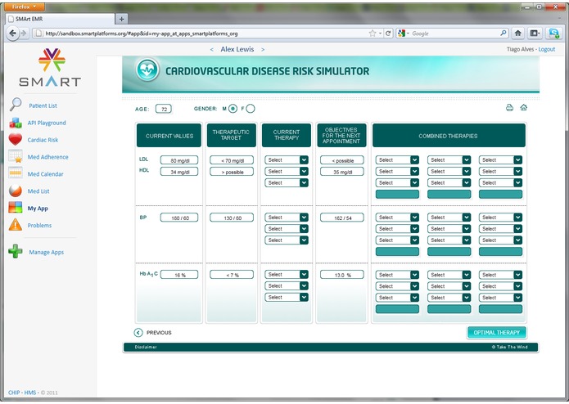Click the Manage Apps green plus icon
This screenshot has width=569, height=404.
pyautogui.click(x=16, y=251)
